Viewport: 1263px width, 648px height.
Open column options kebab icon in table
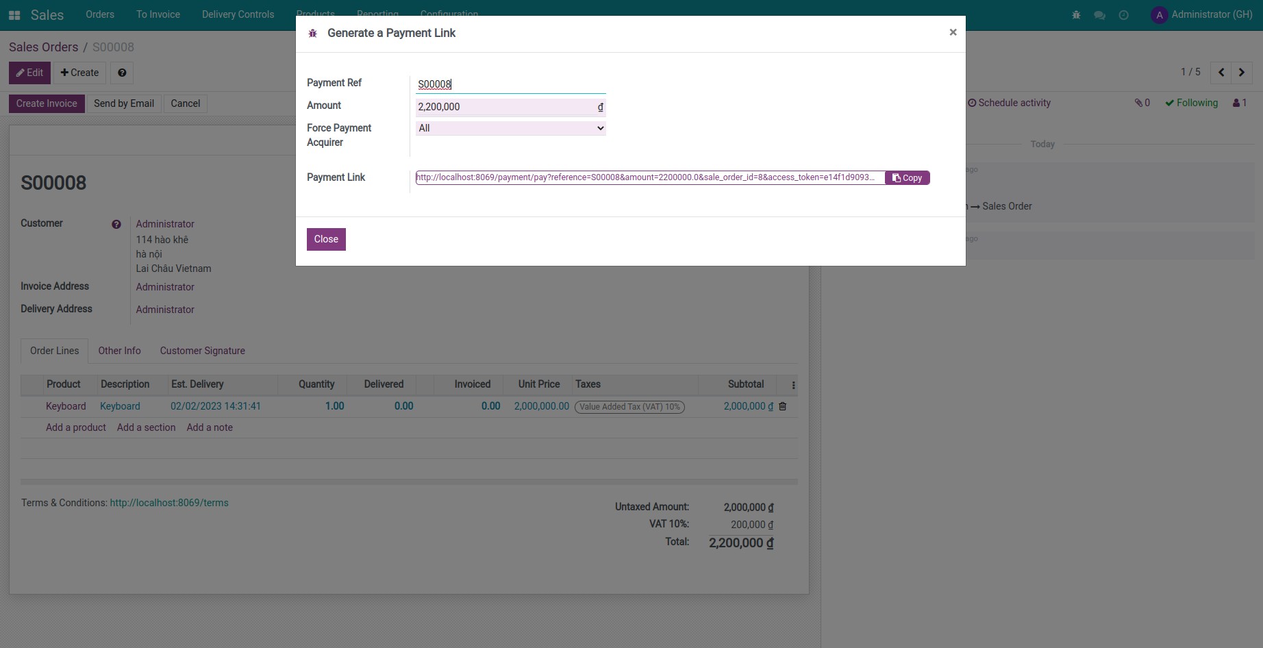coord(793,385)
